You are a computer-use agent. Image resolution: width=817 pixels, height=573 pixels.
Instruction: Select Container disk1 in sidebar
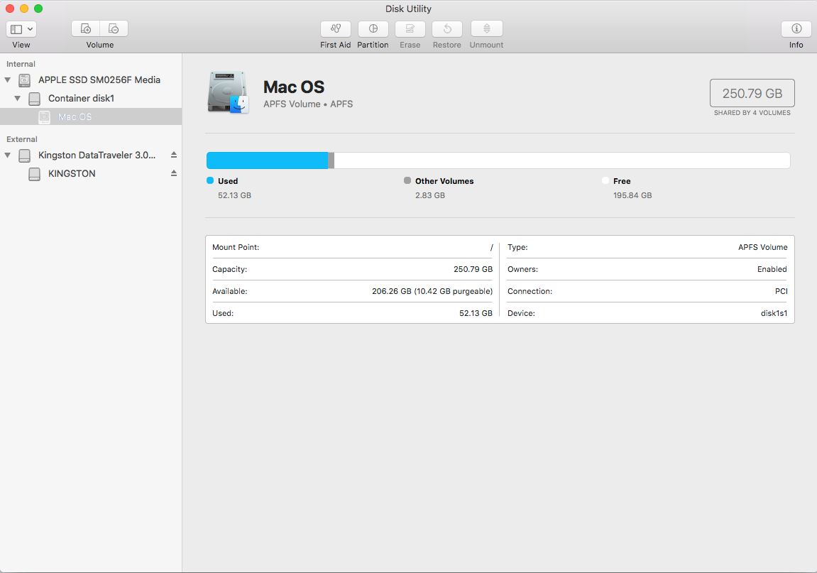click(x=82, y=98)
